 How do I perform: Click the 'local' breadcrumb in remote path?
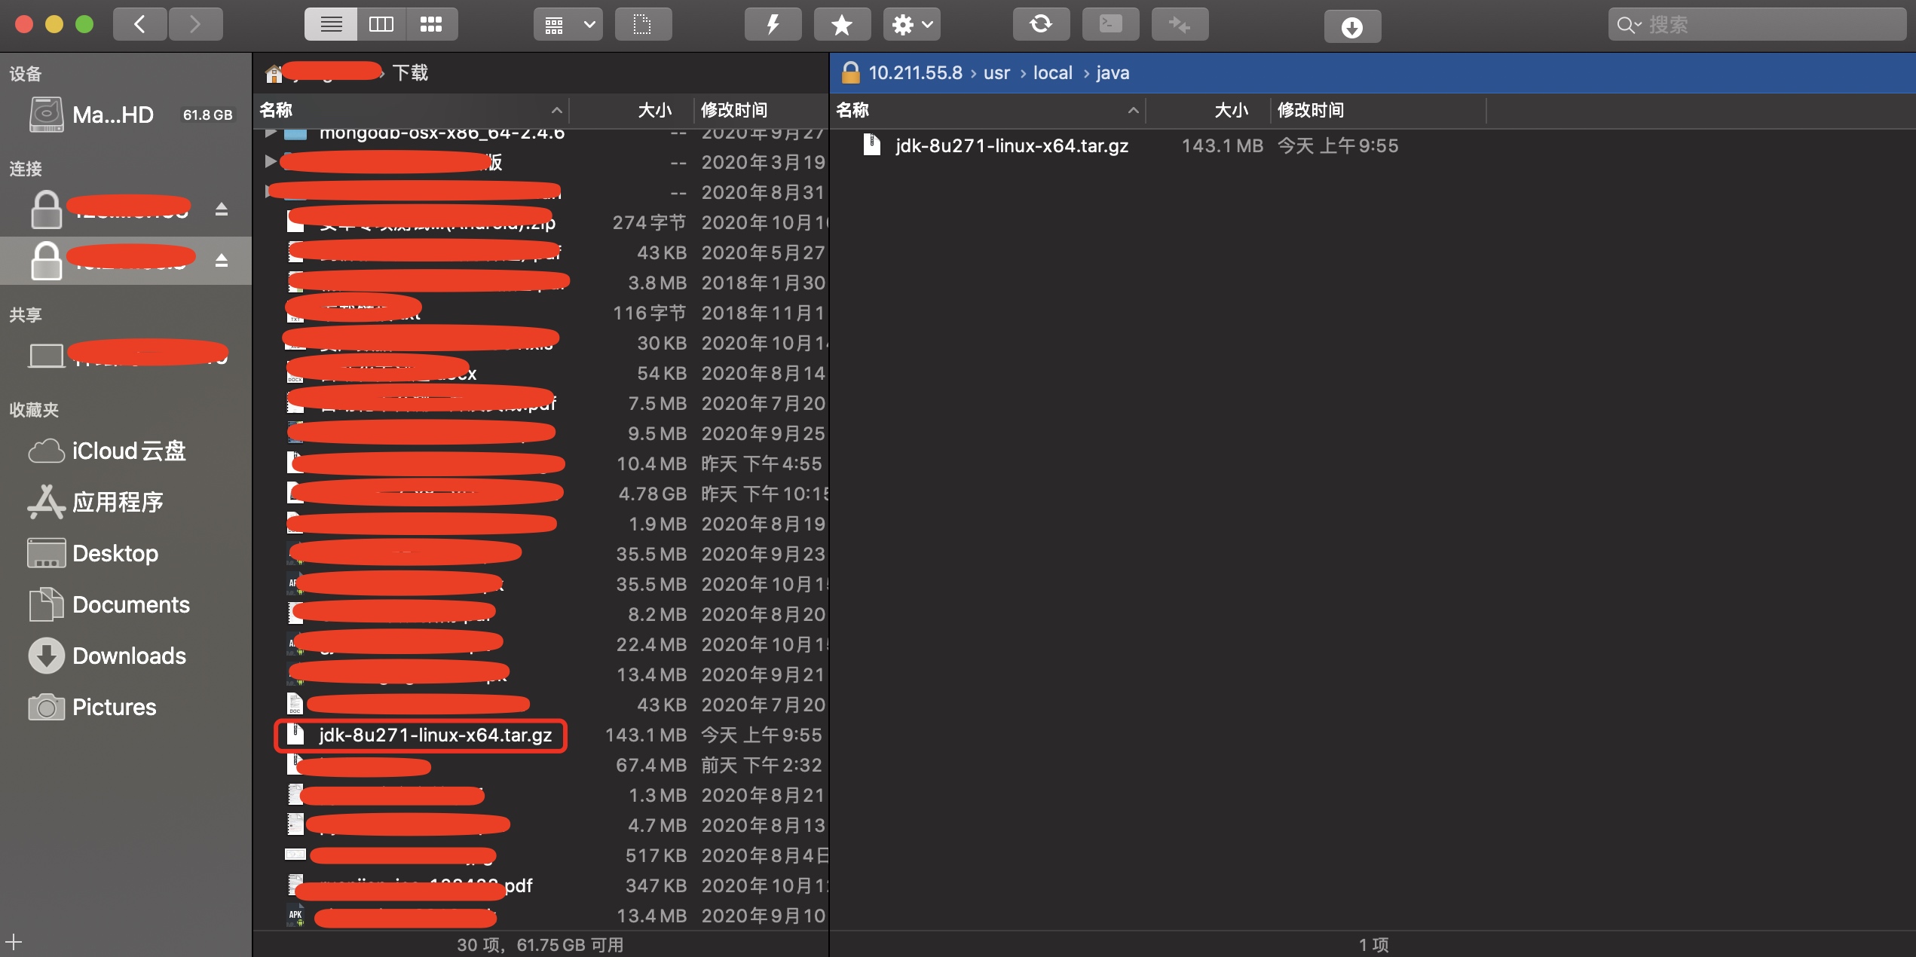1052,73
